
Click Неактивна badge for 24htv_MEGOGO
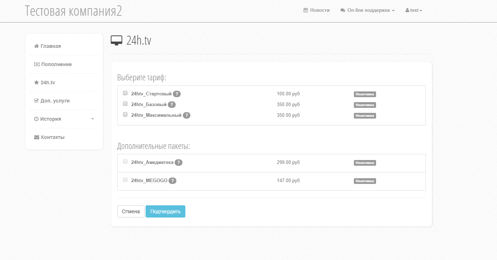pos(365,181)
